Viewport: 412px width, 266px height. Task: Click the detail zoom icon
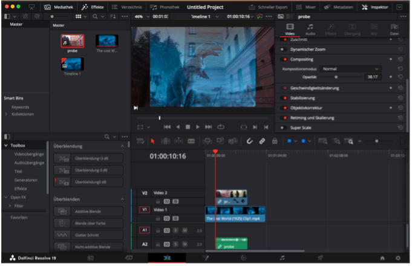[336, 141]
